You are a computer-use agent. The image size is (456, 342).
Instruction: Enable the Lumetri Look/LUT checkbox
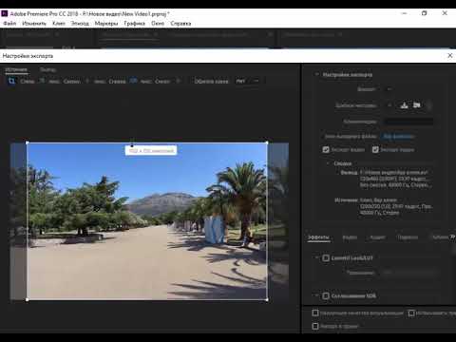click(x=326, y=258)
